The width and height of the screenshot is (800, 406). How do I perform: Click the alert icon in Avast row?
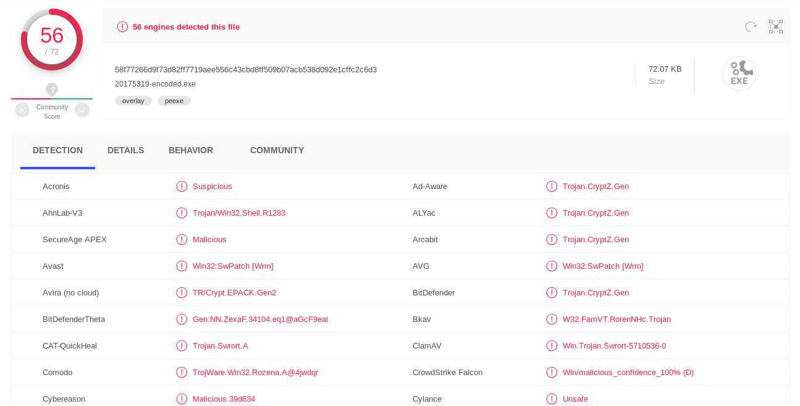[x=182, y=266]
